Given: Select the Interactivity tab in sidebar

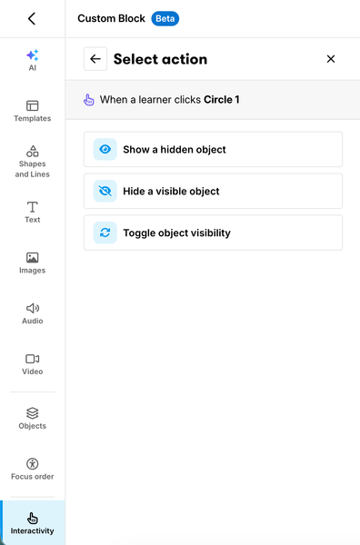Looking at the screenshot, I should [x=33, y=523].
